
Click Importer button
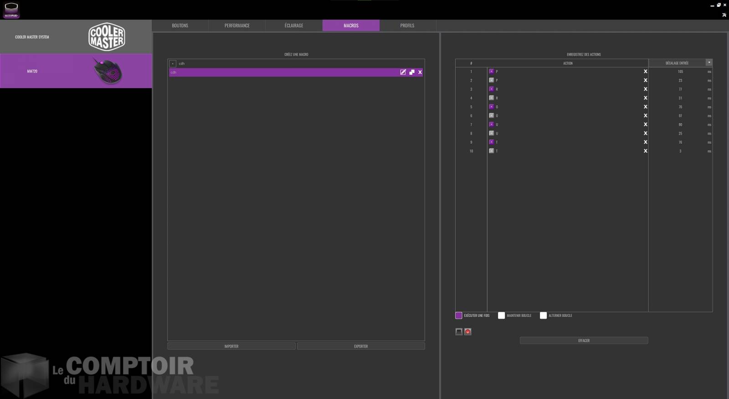pyautogui.click(x=231, y=346)
